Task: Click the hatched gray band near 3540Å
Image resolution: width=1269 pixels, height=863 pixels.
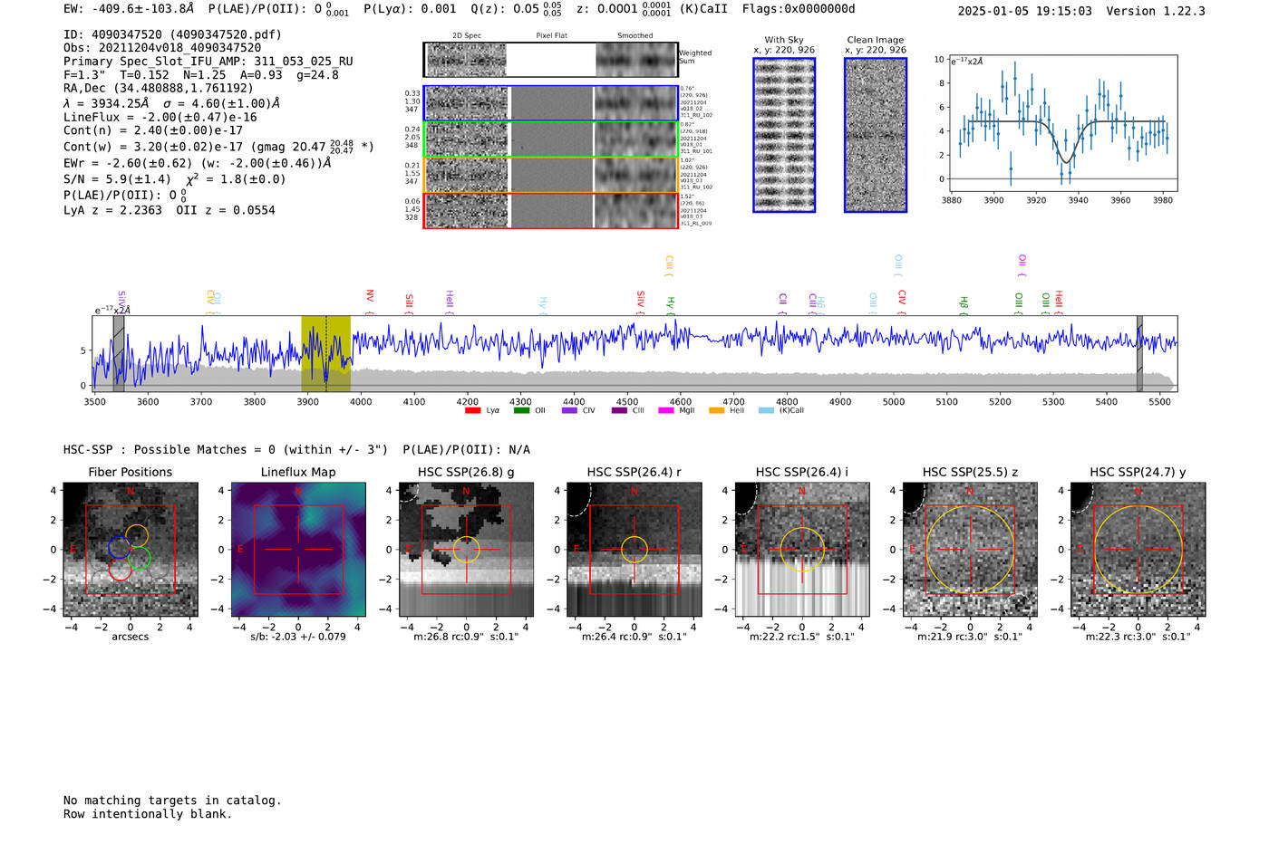Action: point(119,353)
